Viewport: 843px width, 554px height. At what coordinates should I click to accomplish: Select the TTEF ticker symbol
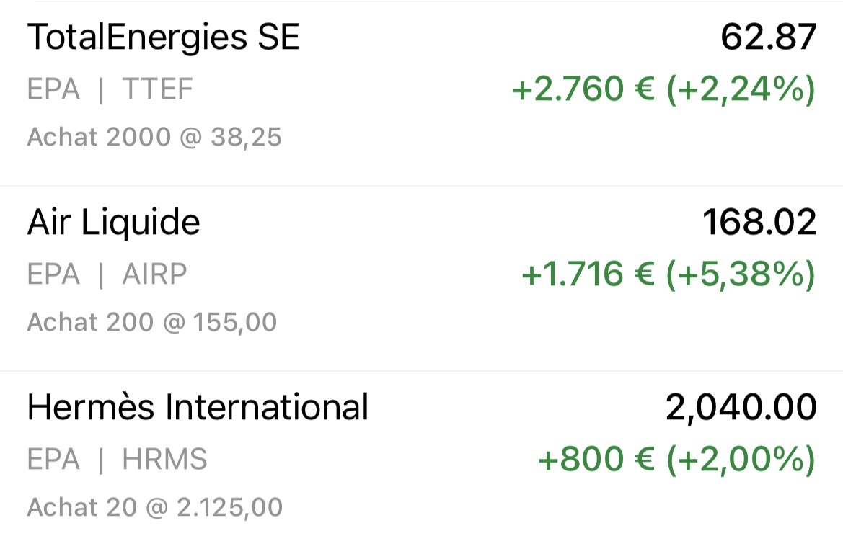157,89
